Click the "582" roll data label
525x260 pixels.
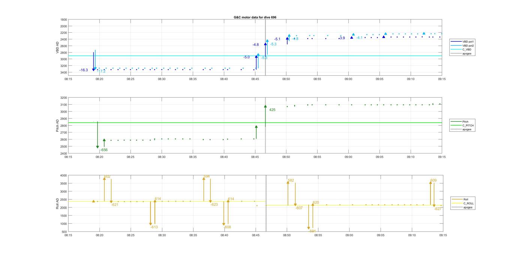[x=291, y=181]
